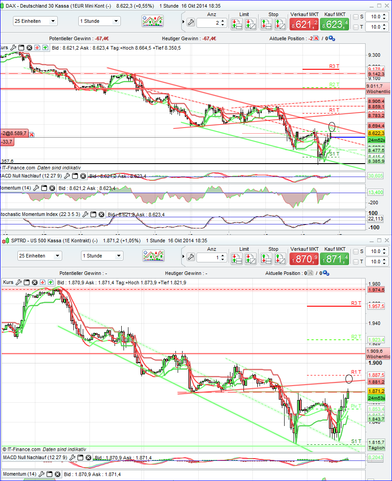Click the Momentum indicator window icon
Image resolution: width=392 pixels, height=481 pixels.
43,188
